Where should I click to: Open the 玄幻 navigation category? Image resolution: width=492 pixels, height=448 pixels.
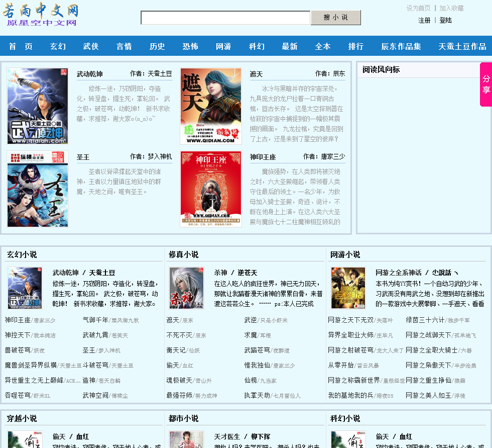pyautogui.click(x=58, y=46)
